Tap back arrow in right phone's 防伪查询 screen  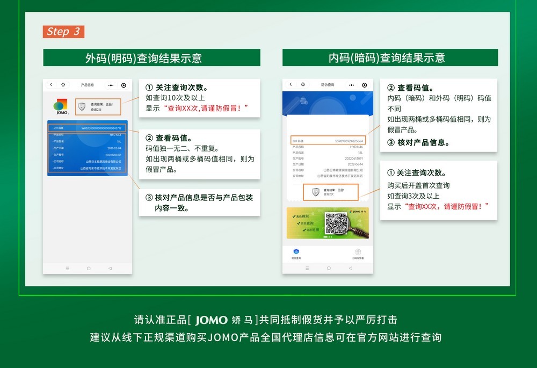(291, 85)
